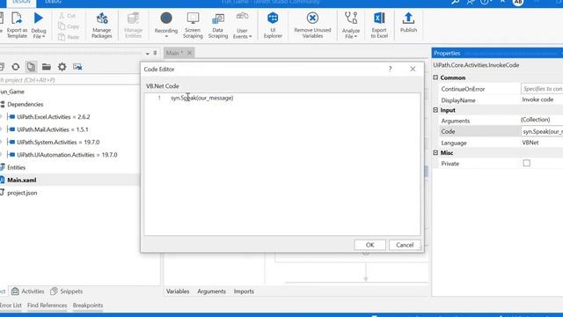Screen dimensions: 563x317
Task: Click the Arguments (Collection) value
Action: pyautogui.click(x=535, y=120)
